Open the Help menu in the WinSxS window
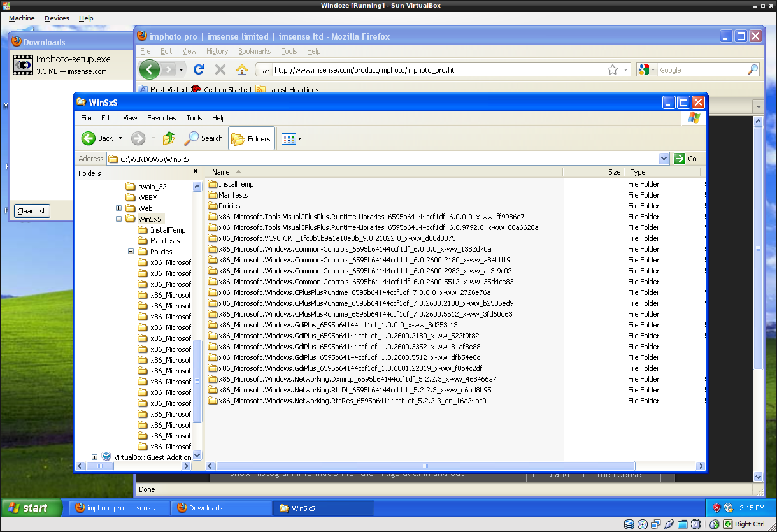This screenshot has height=532, width=777. click(219, 118)
